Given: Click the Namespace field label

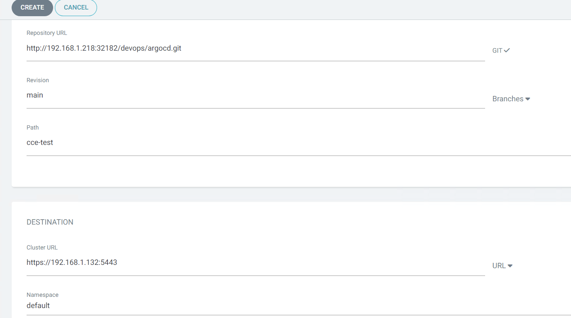Looking at the screenshot, I should 42,295.
